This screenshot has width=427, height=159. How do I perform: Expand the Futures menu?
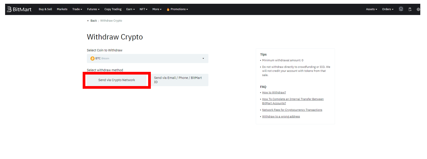point(93,9)
